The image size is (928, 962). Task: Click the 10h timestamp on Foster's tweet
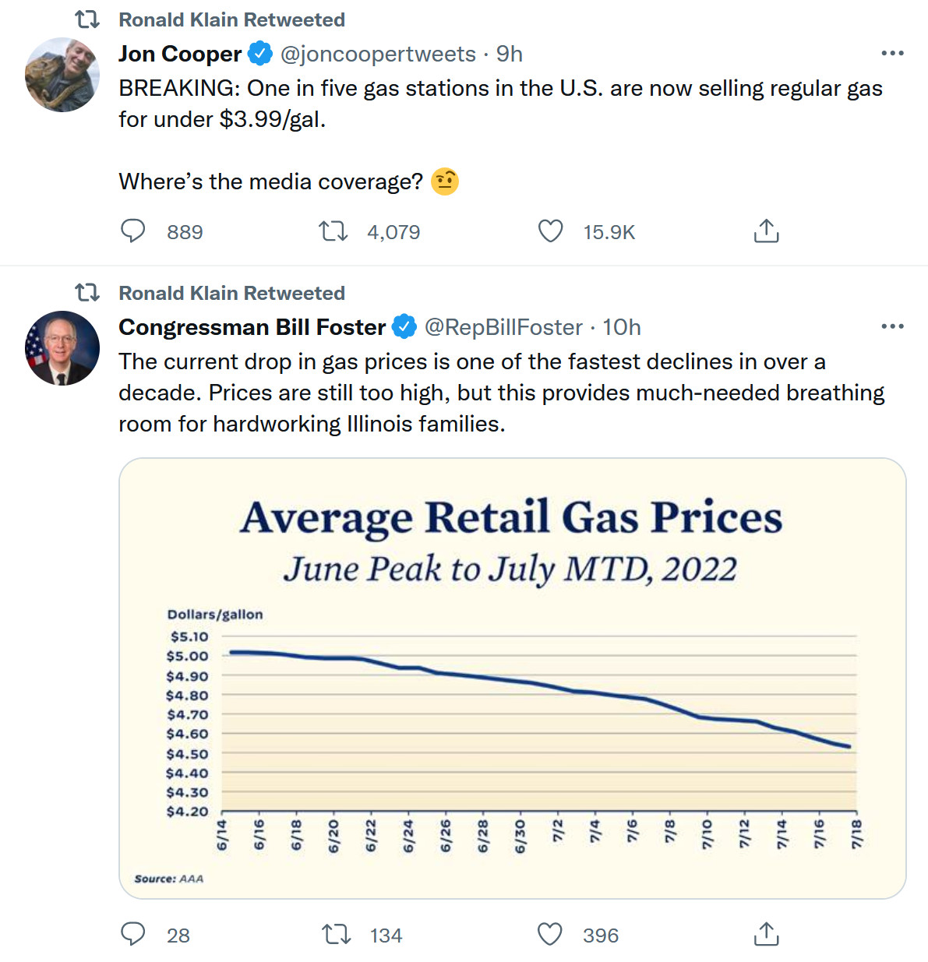[622, 327]
